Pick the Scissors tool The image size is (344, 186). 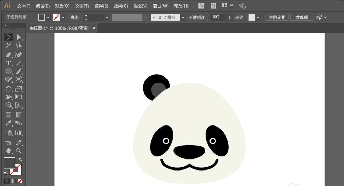[x=19, y=79]
